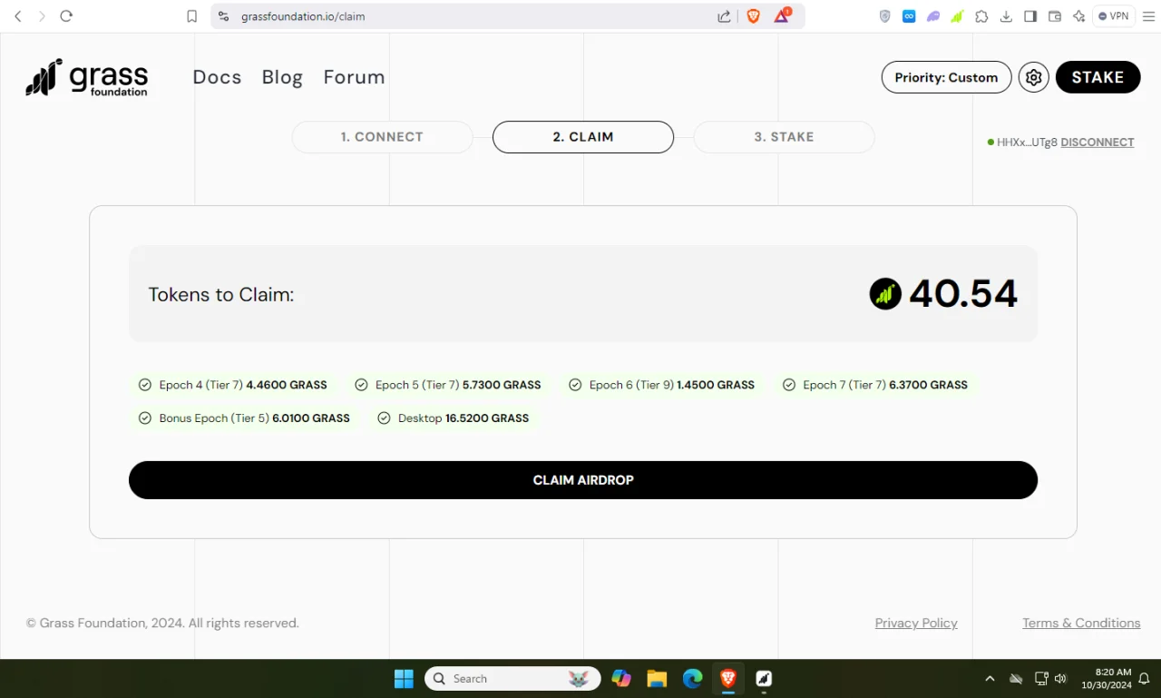Click the black STAKE header button
Viewport: 1161px width, 698px height.
[1098, 77]
